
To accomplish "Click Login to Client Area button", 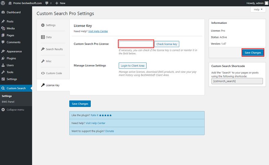I will pos(132,66).
